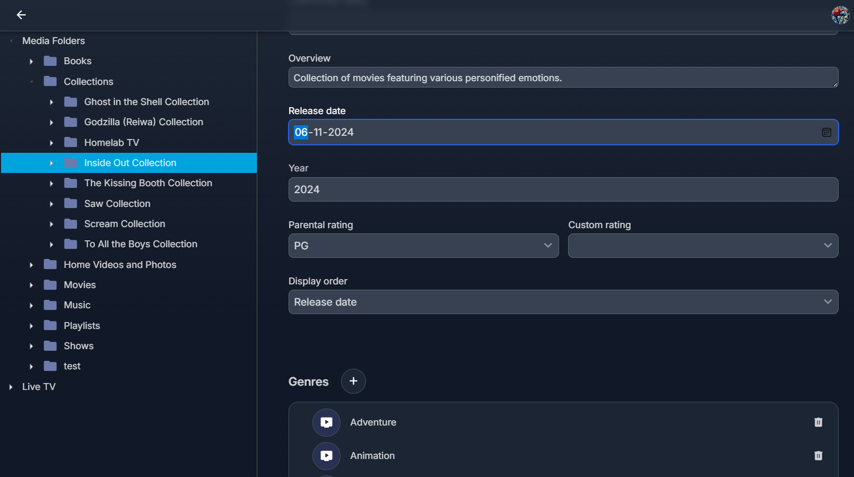The image size is (854, 477).
Task: Expand the Saw Collection folder arrow
Action: [51, 204]
